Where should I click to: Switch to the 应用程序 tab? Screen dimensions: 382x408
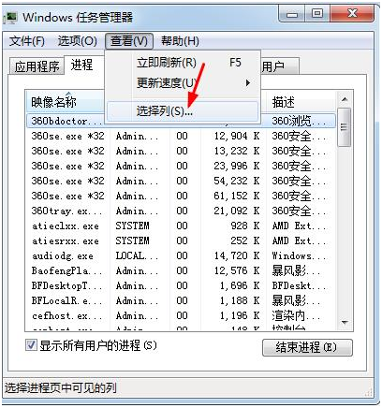click(x=37, y=66)
